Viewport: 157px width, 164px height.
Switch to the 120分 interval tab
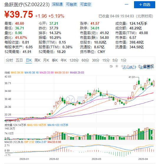pos(74,60)
